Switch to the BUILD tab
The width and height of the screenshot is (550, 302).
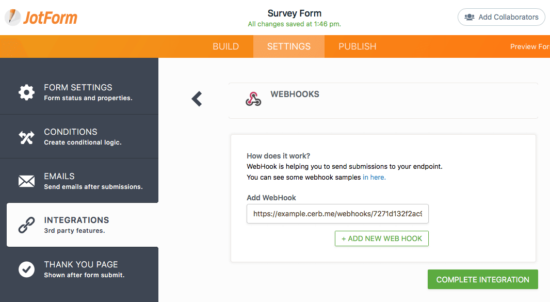tap(225, 46)
